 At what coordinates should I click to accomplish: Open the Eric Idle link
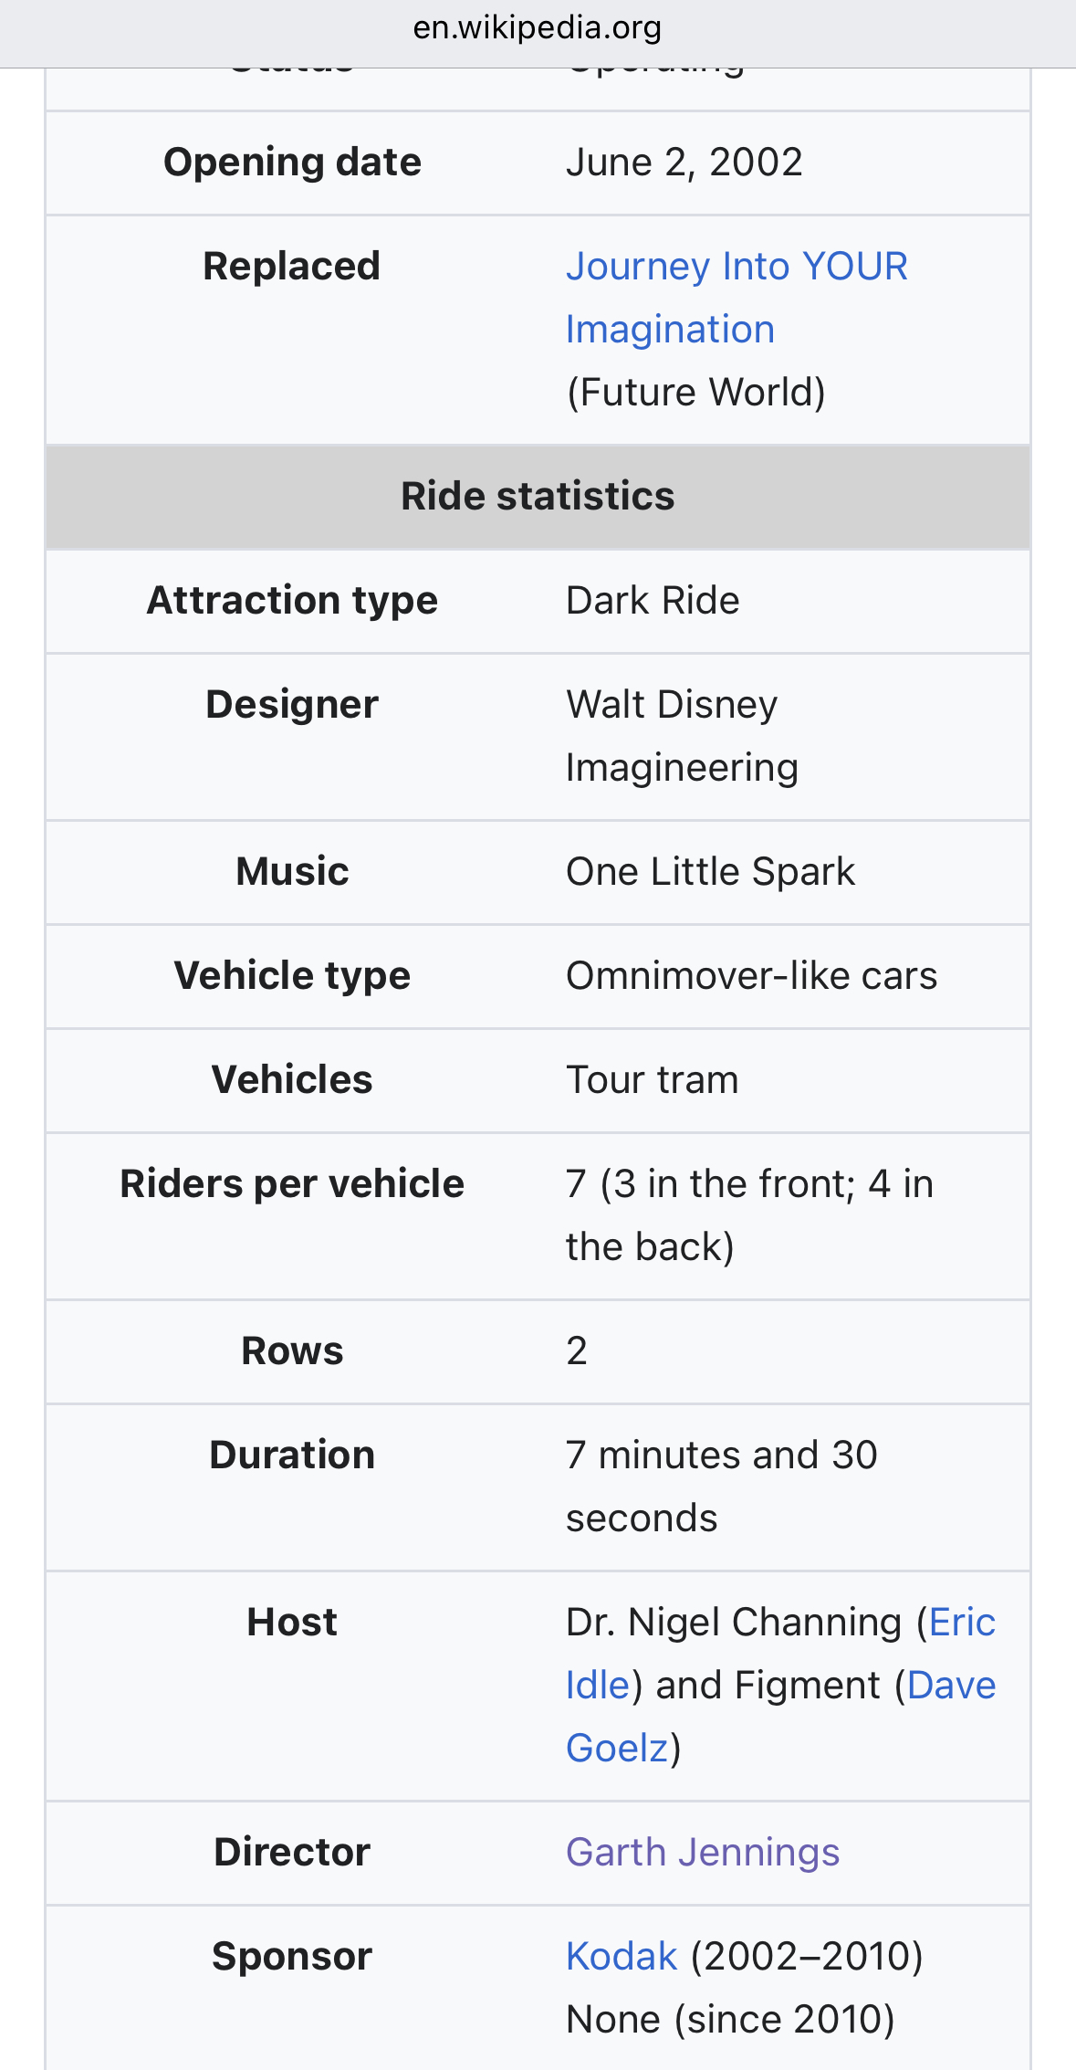click(961, 1623)
